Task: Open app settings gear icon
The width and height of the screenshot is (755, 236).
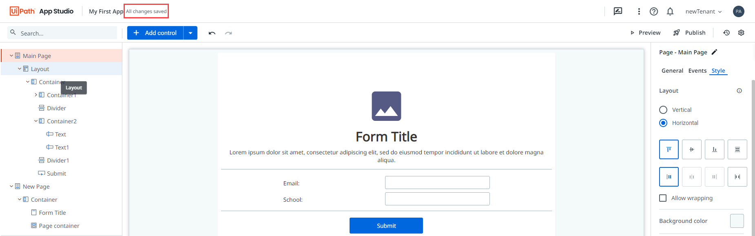Action: click(x=741, y=33)
